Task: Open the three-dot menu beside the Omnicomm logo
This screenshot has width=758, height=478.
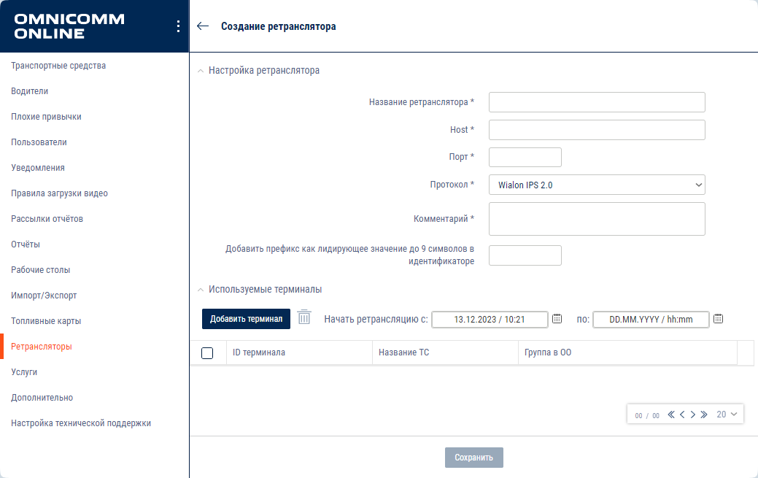Action: tap(178, 26)
